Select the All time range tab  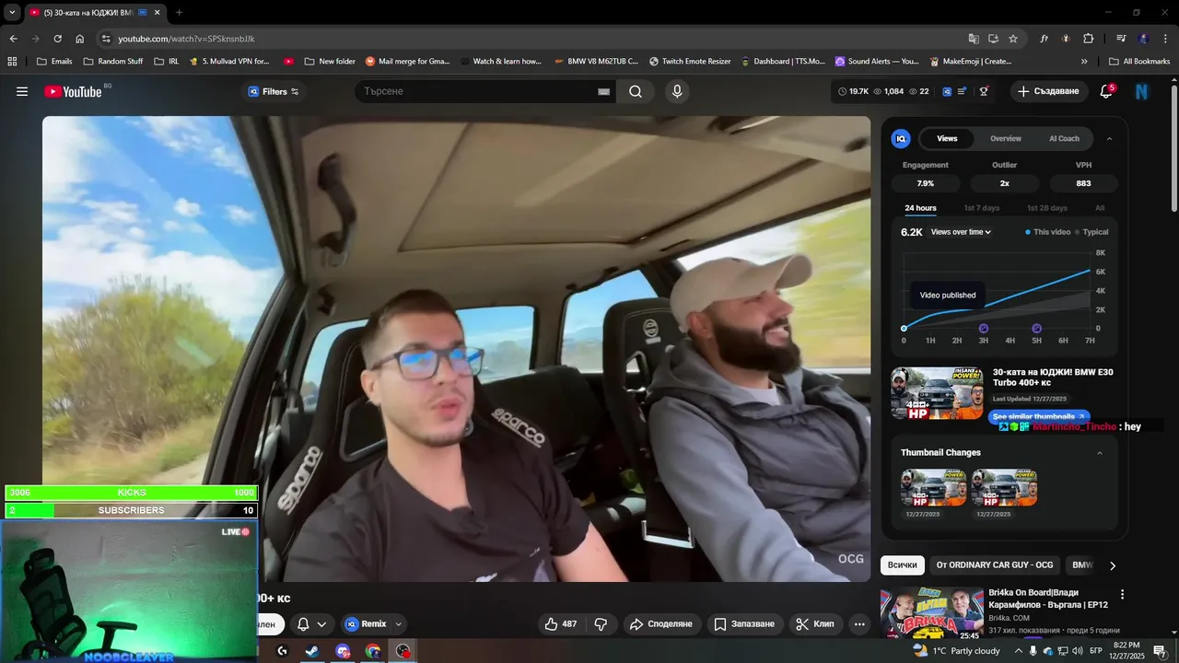[x=1100, y=208]
